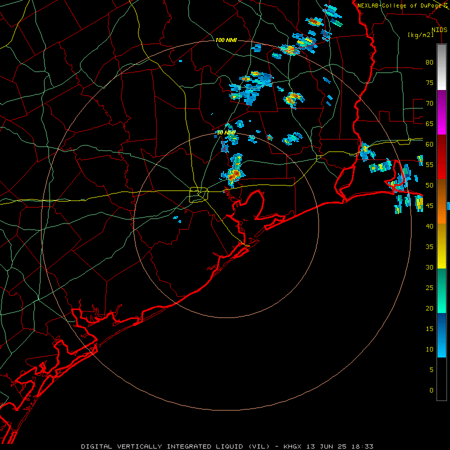Click the 65 value on the scale
Image resolution: width=450 pixels, height=450 pixels.
[429, 123]
